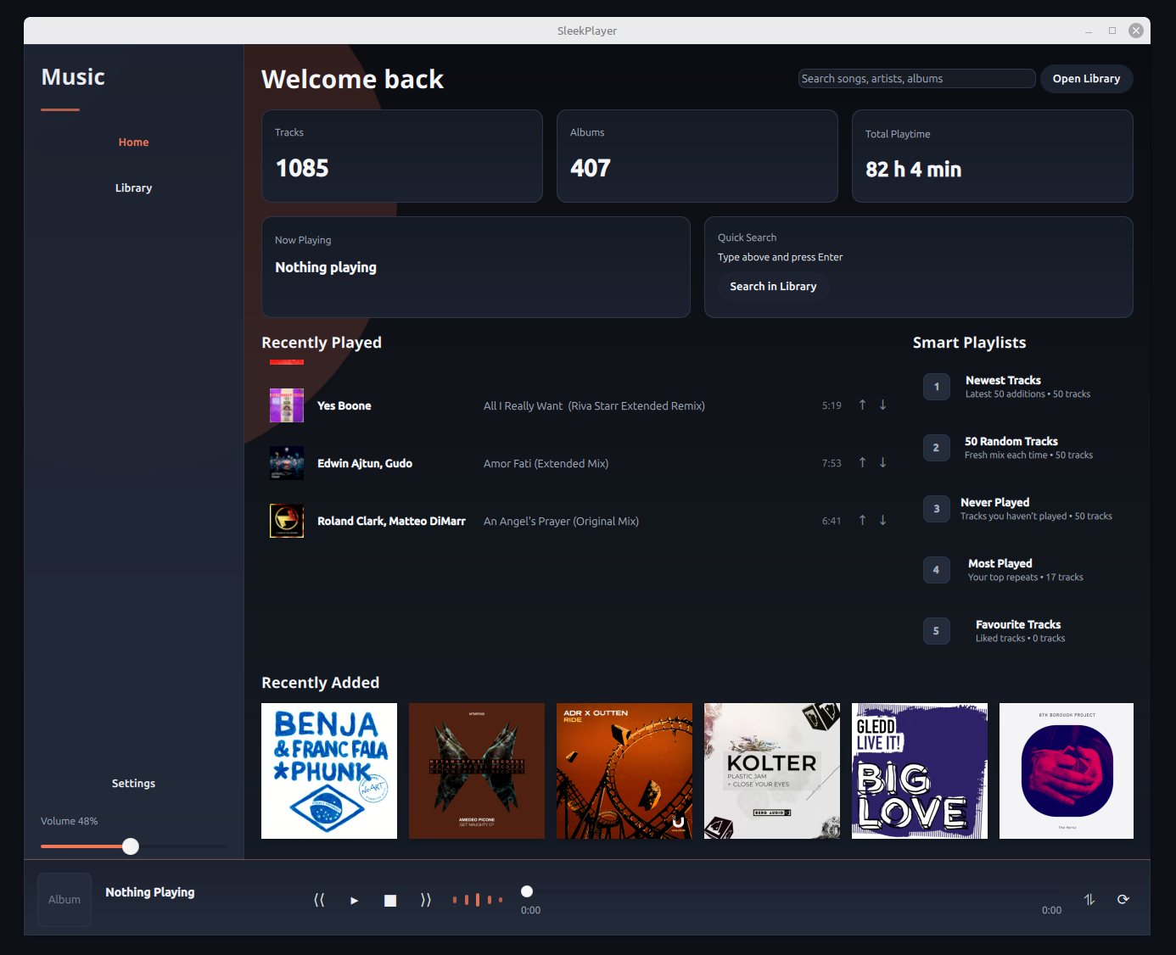The height and width of the screenshot is (955, 1176).
Task: Click the stop playback square icon
Action: click(389, 900)
